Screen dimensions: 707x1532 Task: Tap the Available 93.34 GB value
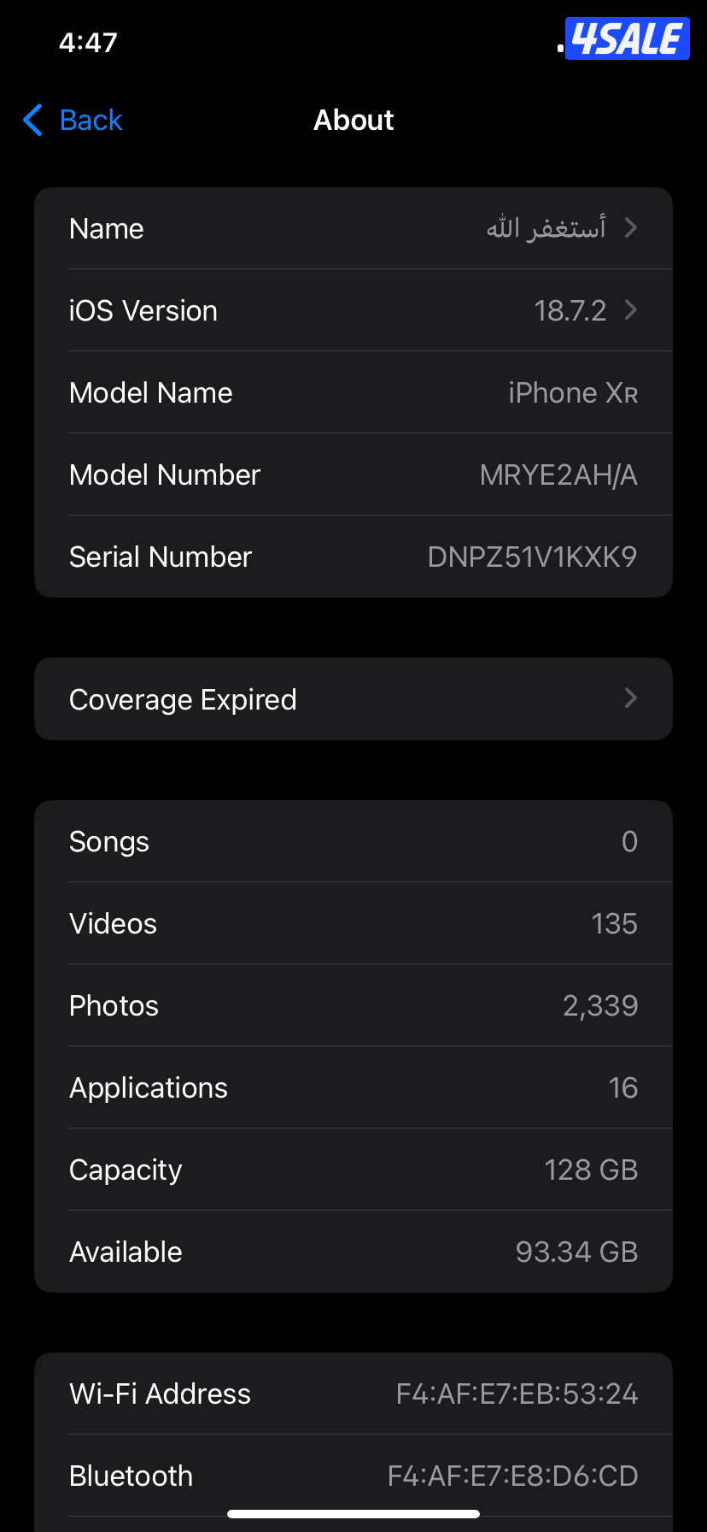576,1252
